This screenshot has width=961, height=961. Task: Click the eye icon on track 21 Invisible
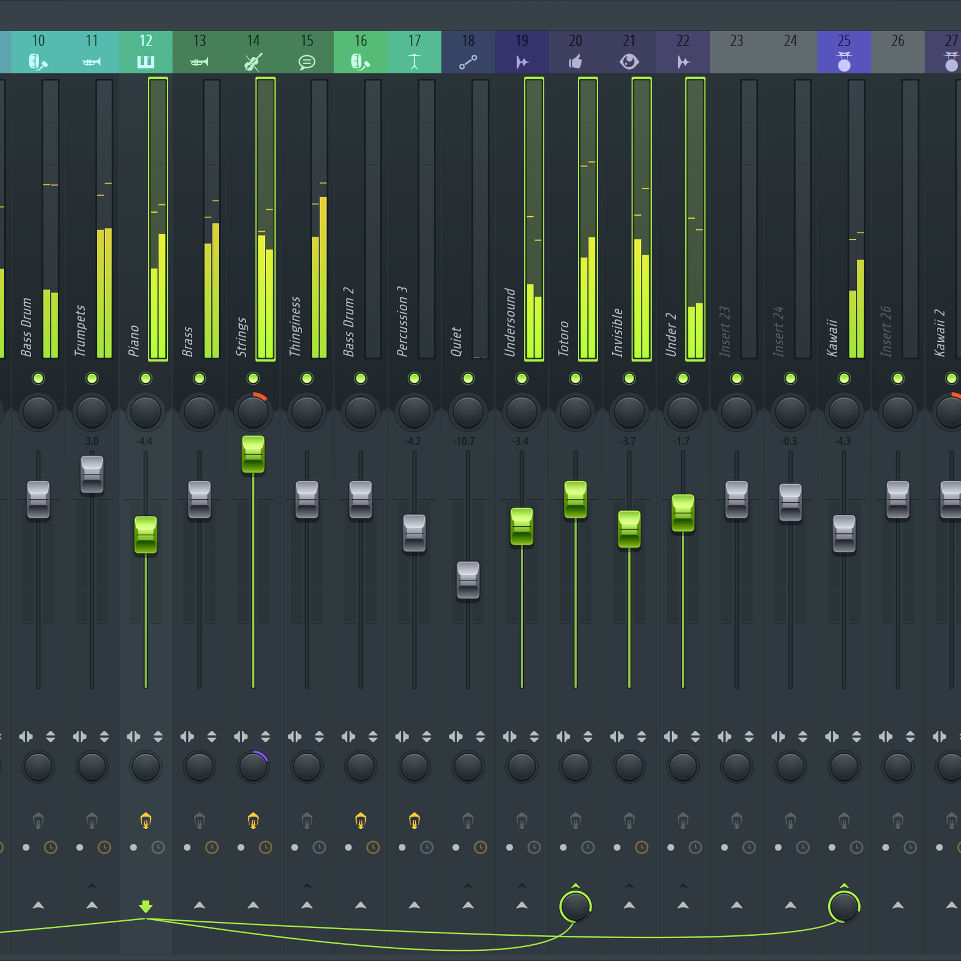[629, 61]
